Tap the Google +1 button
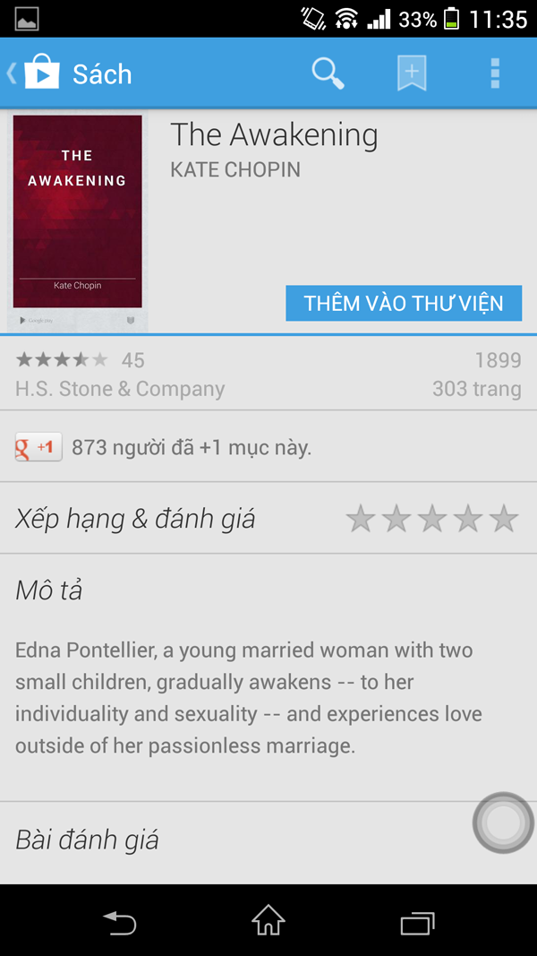The image size is (537, 956). tap(38, 447)
